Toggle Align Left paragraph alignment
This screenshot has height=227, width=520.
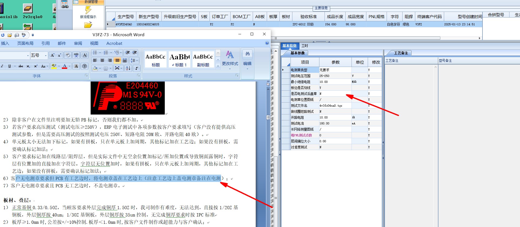pos(95,60)
